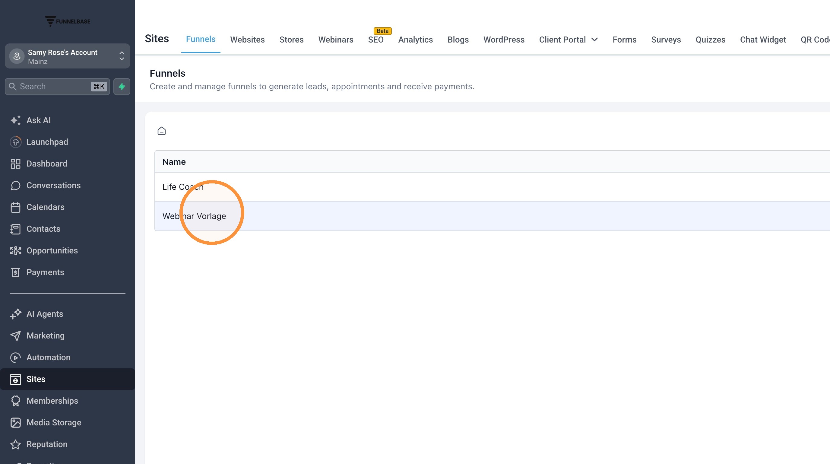The image size is (830, 464).
Task: Open the Blogs tab
Action: tap(458, 40)
